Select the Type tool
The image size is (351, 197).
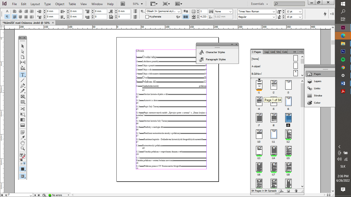[x=22, y=75]
